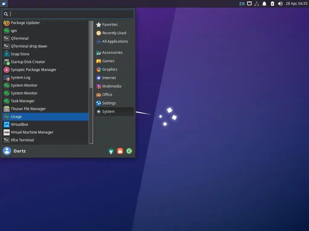Open VirtualBox

[46, 124]
